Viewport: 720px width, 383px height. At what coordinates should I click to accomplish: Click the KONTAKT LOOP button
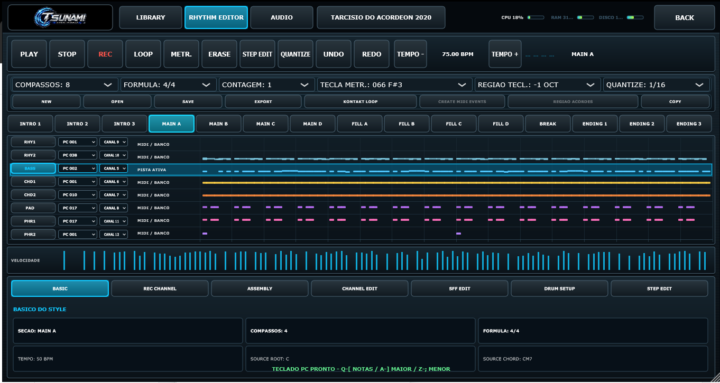361,101
